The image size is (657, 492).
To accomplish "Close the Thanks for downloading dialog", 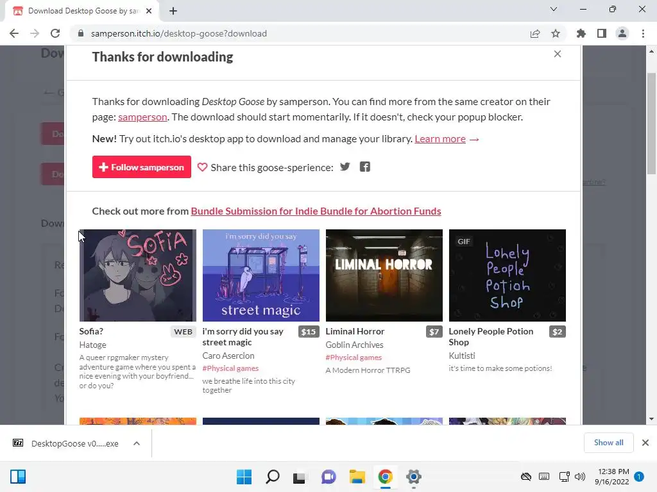I will pyautogui.click(x=558, y=54).
